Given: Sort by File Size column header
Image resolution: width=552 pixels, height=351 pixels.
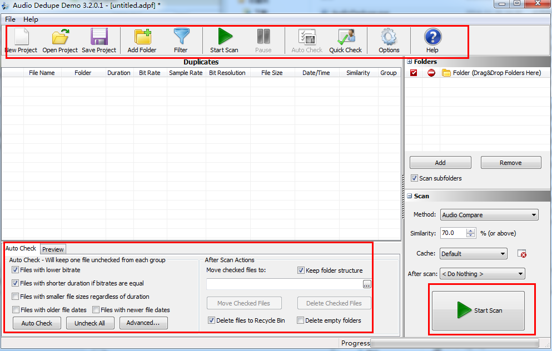Looking at the screenshot, I should (272, 73).
